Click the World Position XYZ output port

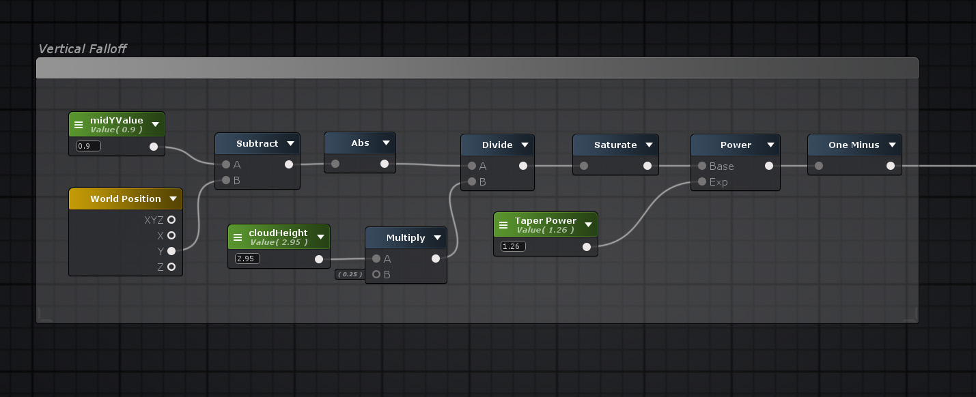171,220
